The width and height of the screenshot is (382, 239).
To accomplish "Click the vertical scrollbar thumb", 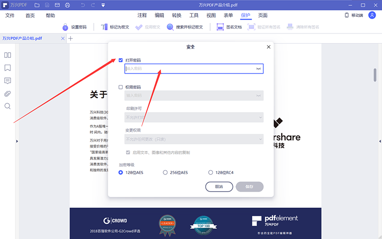I will 375,75.
